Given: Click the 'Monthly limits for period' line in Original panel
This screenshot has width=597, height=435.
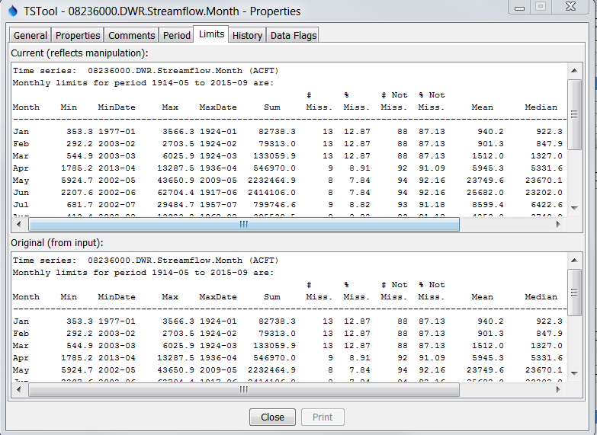Looking at the screenshot, I should click(143, 273).
